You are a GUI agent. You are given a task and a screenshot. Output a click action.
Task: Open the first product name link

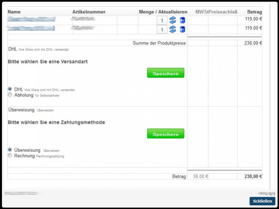pos(31,19)
